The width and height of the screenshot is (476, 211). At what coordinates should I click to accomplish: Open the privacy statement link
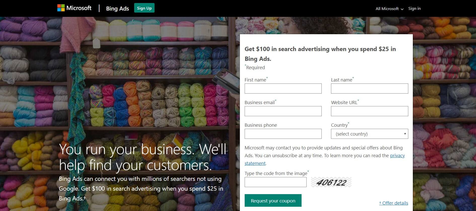coord(397,156)
